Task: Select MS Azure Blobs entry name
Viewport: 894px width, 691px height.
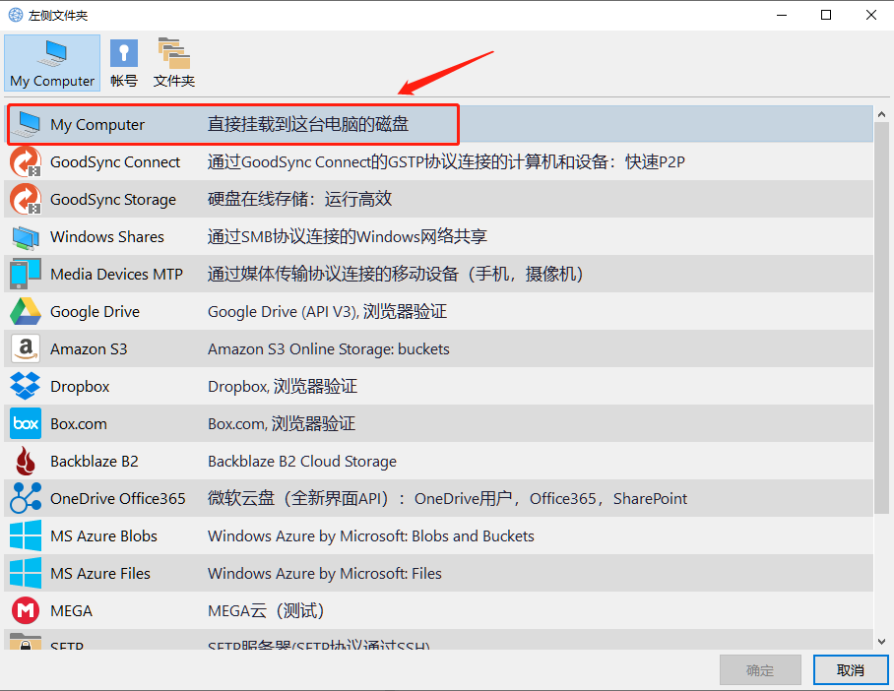Action: [x=103, y=535]
